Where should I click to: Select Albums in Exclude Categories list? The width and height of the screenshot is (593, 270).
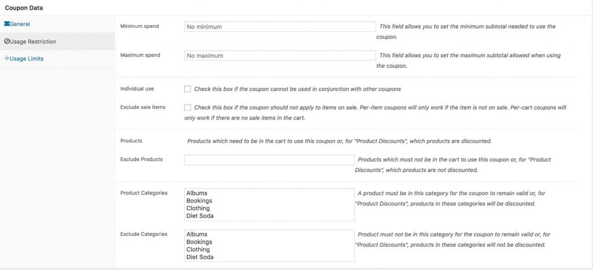197,235
